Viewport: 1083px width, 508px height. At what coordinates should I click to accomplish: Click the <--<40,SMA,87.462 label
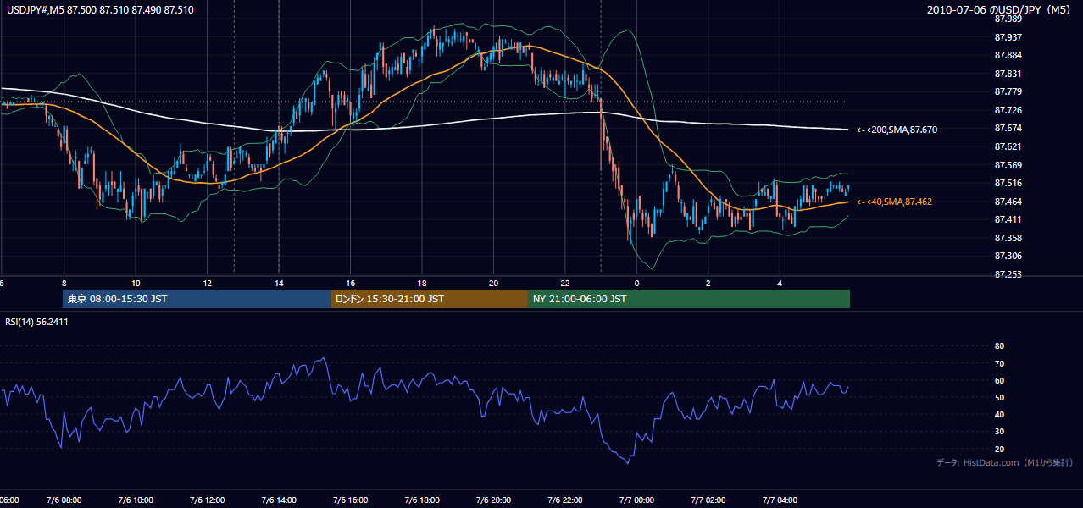click(893, 202)
